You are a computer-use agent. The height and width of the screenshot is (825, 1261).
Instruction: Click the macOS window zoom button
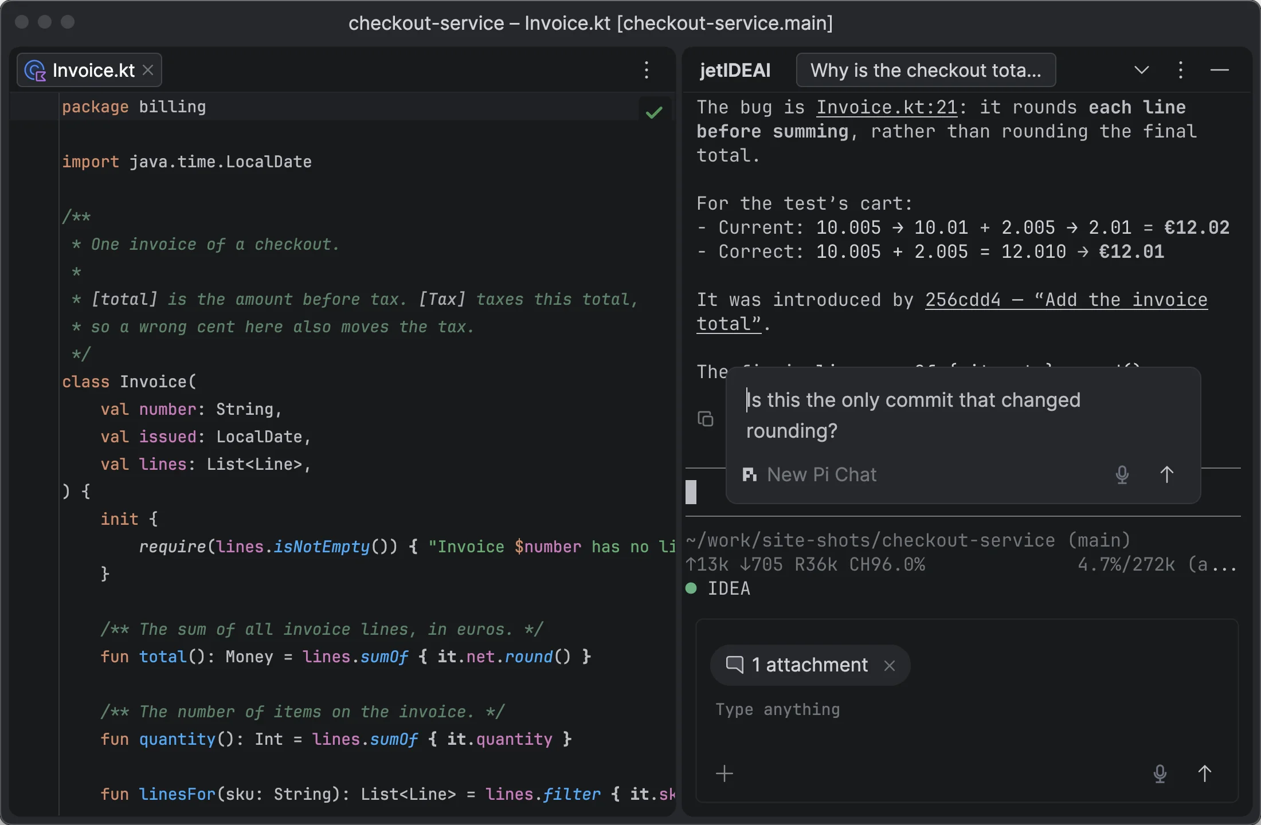68,22
